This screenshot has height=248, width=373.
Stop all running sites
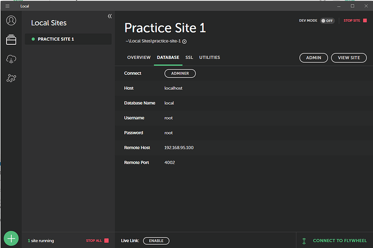click(x=97, y=240)
